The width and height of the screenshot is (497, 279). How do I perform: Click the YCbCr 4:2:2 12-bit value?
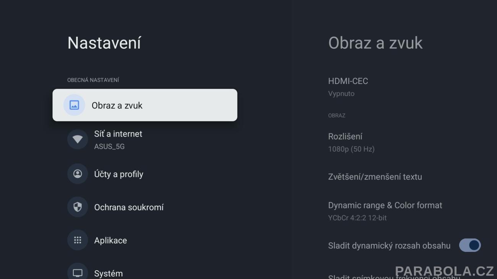coord(357,218)
